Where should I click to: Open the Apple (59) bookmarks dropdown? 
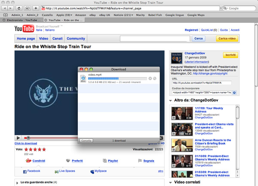point(64,15)
